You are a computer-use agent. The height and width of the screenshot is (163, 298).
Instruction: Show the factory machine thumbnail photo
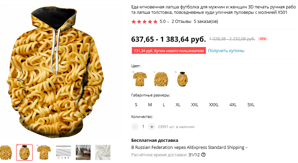click(x=83, y=152)
